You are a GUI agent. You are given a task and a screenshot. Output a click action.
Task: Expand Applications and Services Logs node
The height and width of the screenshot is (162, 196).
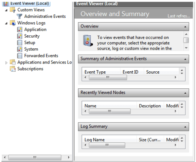tap(6, 63)
